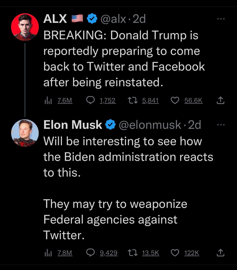Open more options for Elon Musk's tweet
Viewport: 237px width, 270px height.
[x=220, y=125]
